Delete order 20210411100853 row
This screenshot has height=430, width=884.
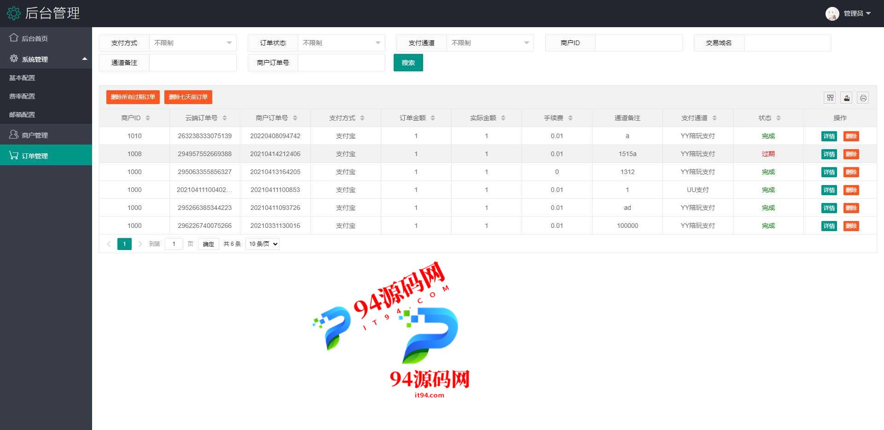[x=851, y=190]
